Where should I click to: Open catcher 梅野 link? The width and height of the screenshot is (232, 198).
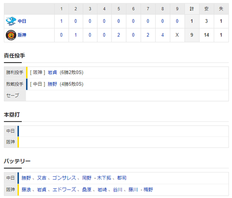click(x=148, y=189)
